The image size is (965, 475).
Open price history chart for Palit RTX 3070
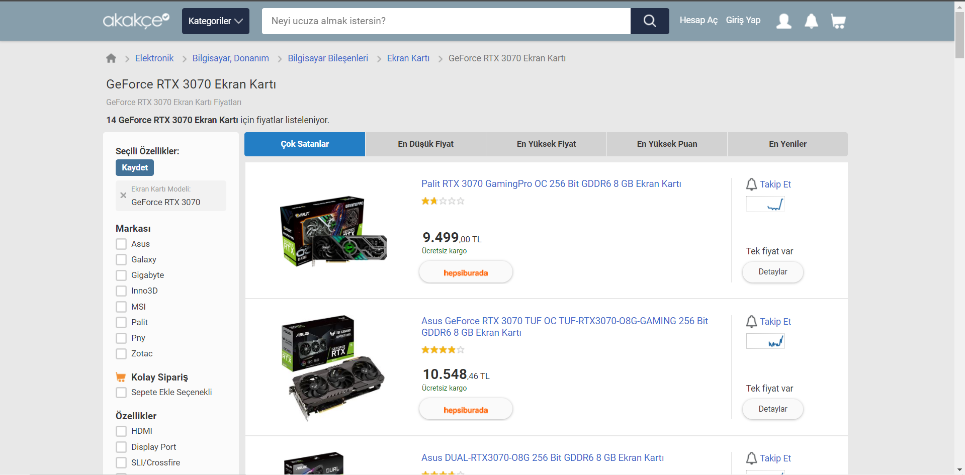click(765, 205)
